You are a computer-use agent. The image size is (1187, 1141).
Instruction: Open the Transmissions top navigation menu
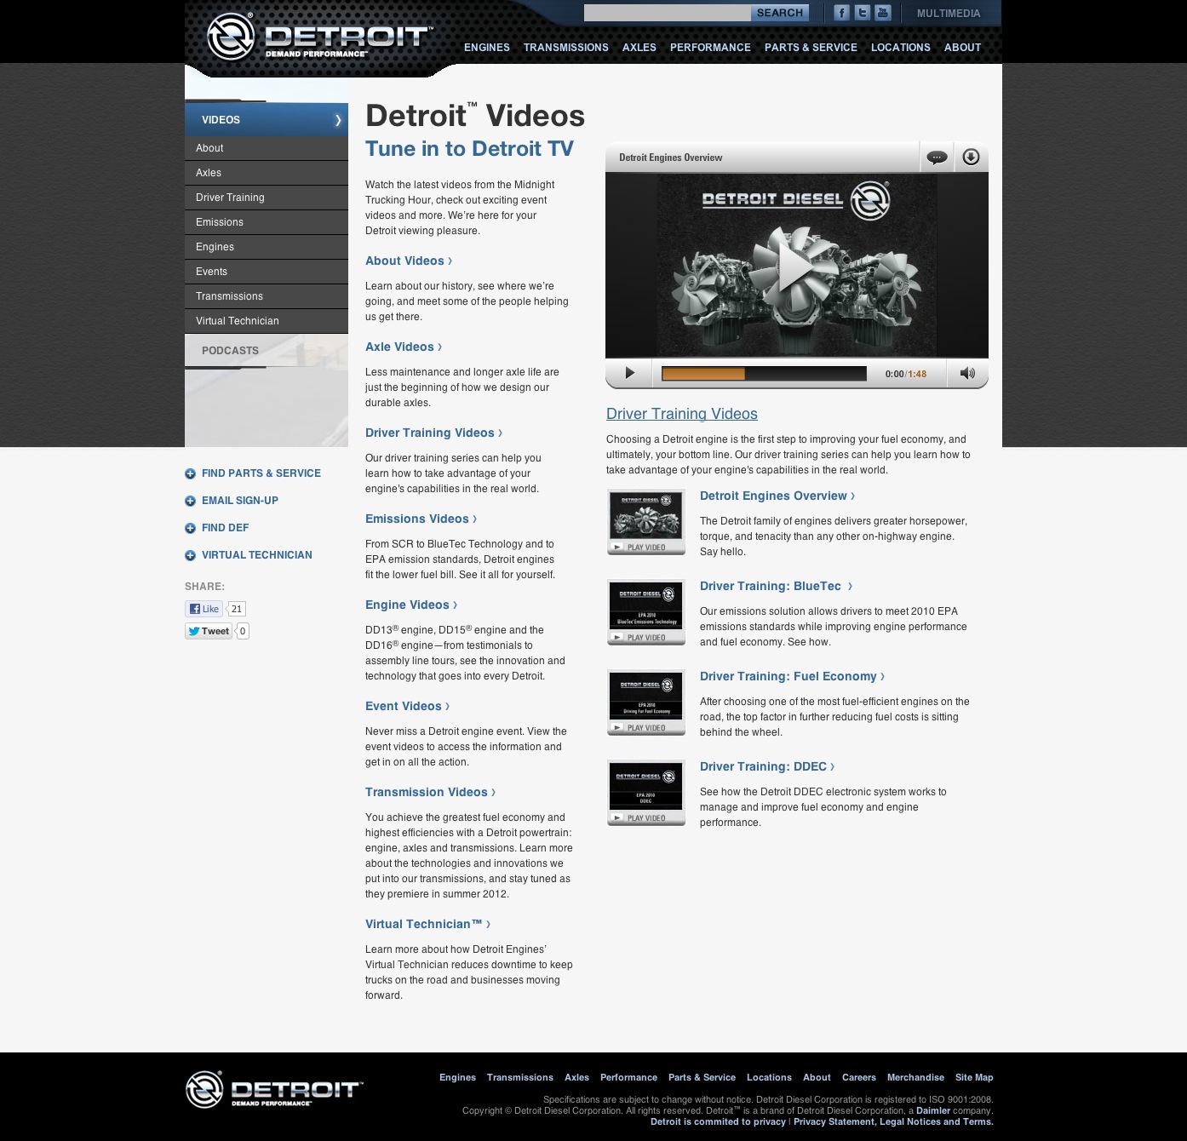566,48
